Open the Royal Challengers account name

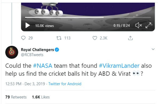[x=37, y=50]
